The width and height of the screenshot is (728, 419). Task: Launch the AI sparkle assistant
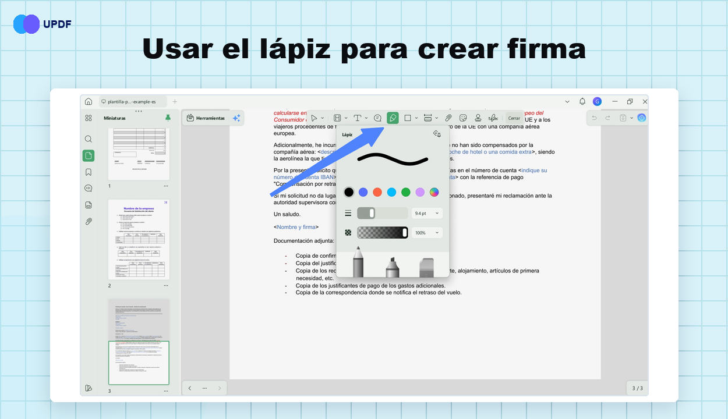tap(236, 118)
